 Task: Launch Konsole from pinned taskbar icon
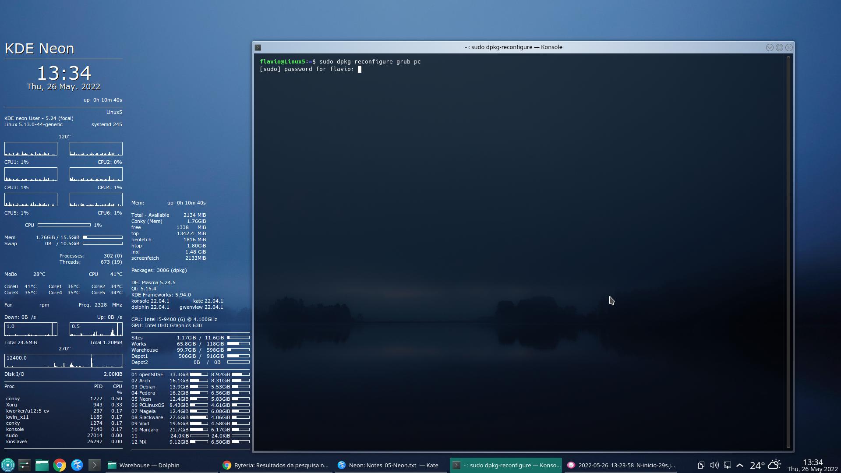pos(95,465)
